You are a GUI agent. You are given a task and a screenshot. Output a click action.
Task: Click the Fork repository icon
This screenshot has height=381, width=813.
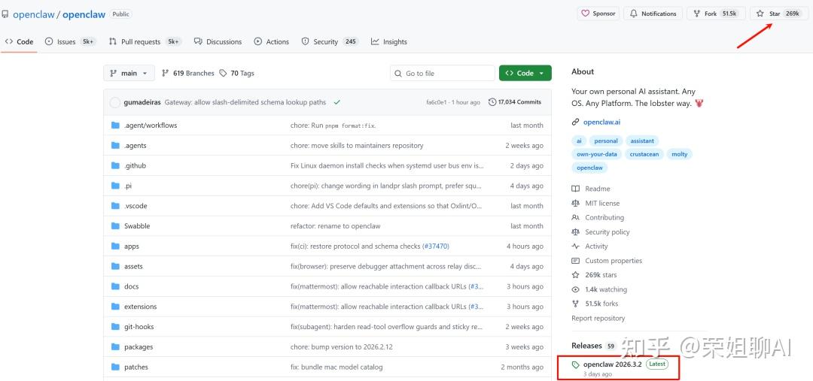point(696,14)
